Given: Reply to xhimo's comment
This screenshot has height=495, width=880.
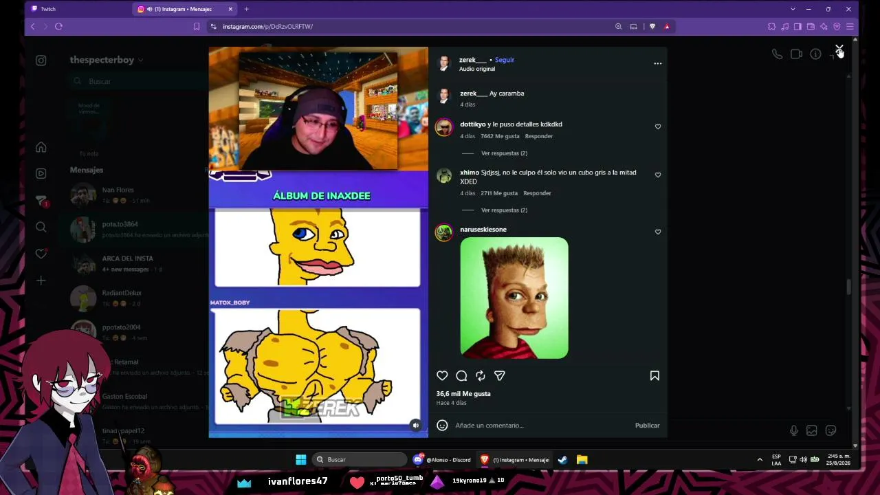Looking at the screenshot, I should tap(537, 193).
